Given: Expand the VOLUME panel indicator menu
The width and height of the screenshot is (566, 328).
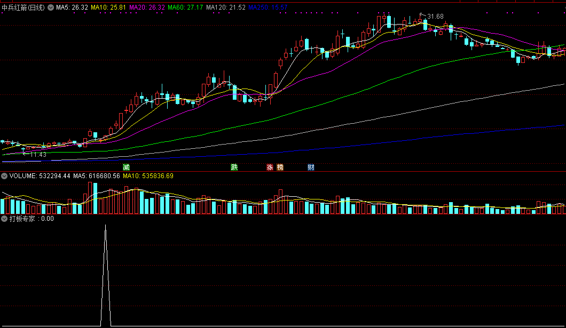Looking at the screenshot, I should coord(4,176).
